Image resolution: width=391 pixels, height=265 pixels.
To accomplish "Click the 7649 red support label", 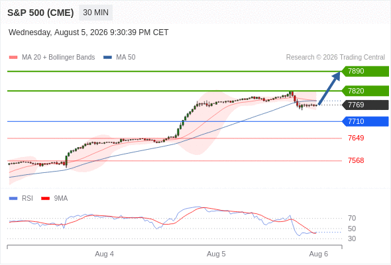I will pos(356,138).
